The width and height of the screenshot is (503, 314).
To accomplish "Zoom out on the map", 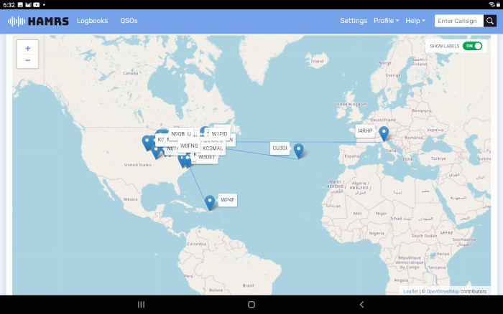I will 27,60.
